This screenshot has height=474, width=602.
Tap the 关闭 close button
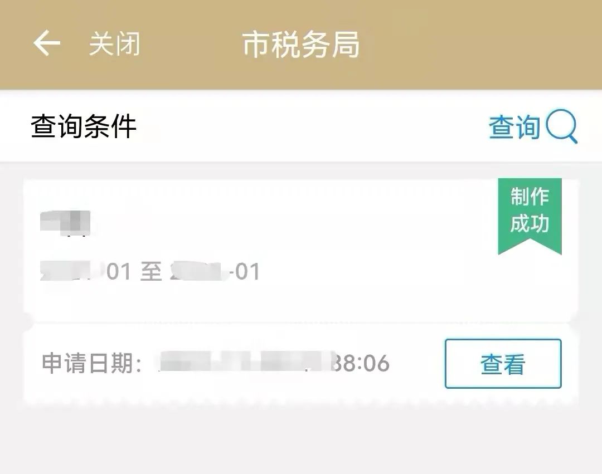(114, 43)
